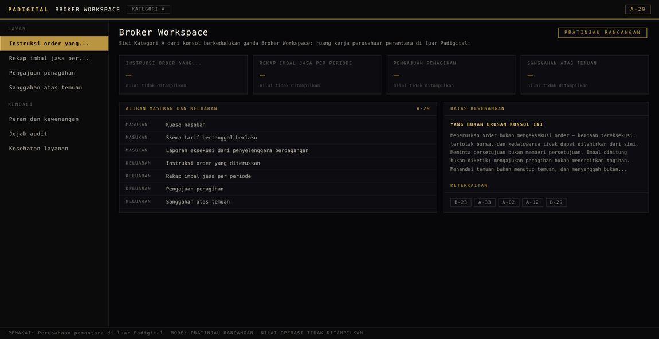Image resolution: width=659 pixels, height=339 pixels.
Task: Click the Kuasa nasabah input row
Action: (x=278, y=125)
